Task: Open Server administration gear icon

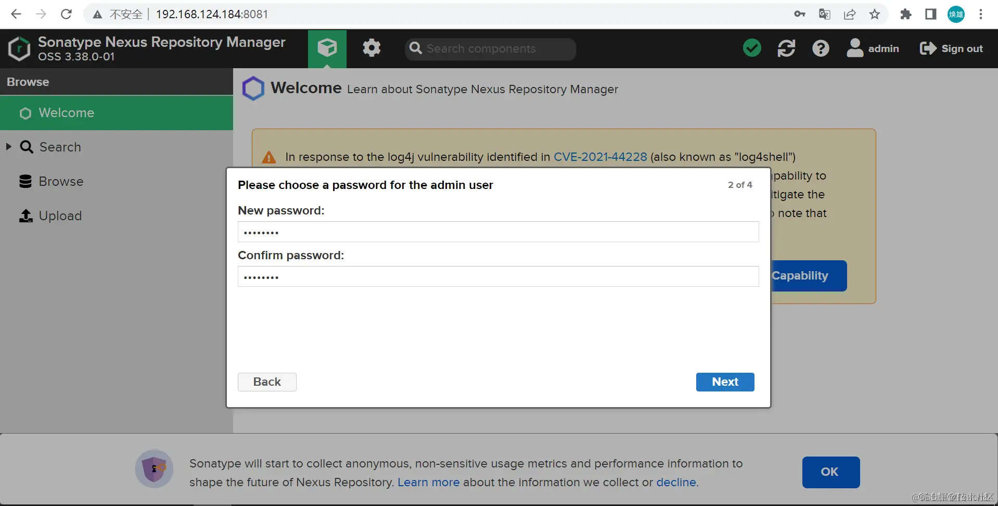Action: tap(372, 48)
